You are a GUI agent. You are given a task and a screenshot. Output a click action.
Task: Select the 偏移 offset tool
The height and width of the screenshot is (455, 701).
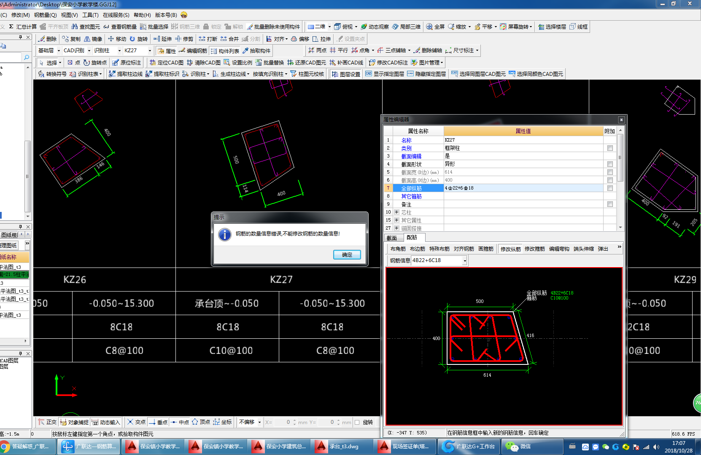pos(300,39)
